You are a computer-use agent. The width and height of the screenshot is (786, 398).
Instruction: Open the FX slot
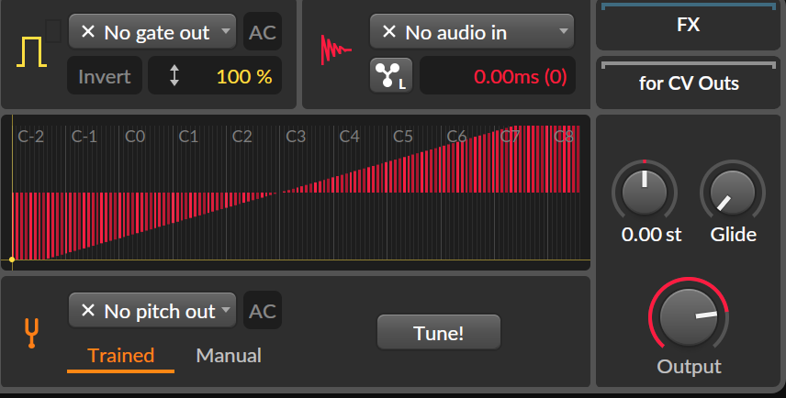689,25
